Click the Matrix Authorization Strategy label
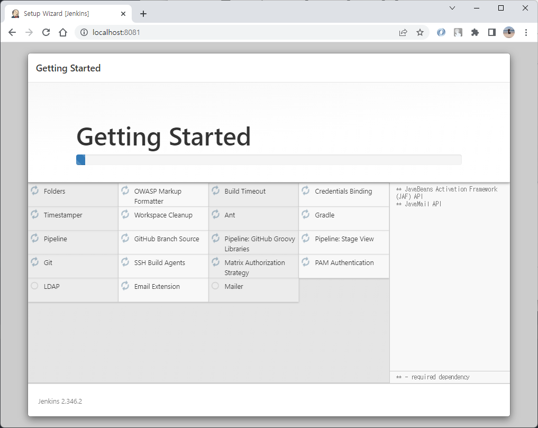The height and width of the screenshot is (428, 538). tap(254, 267)
